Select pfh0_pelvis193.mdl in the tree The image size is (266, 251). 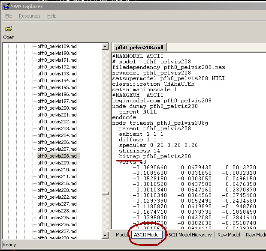[57, 74]
